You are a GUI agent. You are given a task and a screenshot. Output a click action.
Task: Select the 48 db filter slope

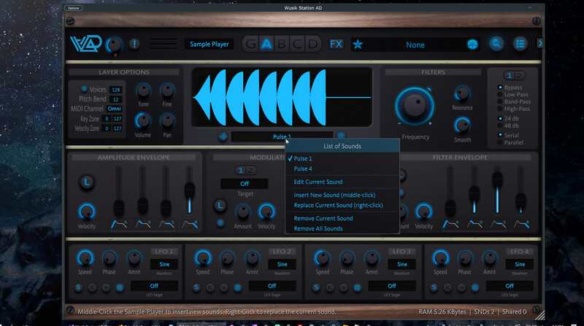(500, 125)
